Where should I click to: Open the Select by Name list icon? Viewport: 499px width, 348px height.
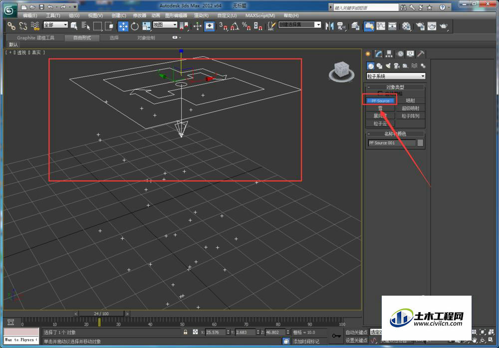point(86,26)
